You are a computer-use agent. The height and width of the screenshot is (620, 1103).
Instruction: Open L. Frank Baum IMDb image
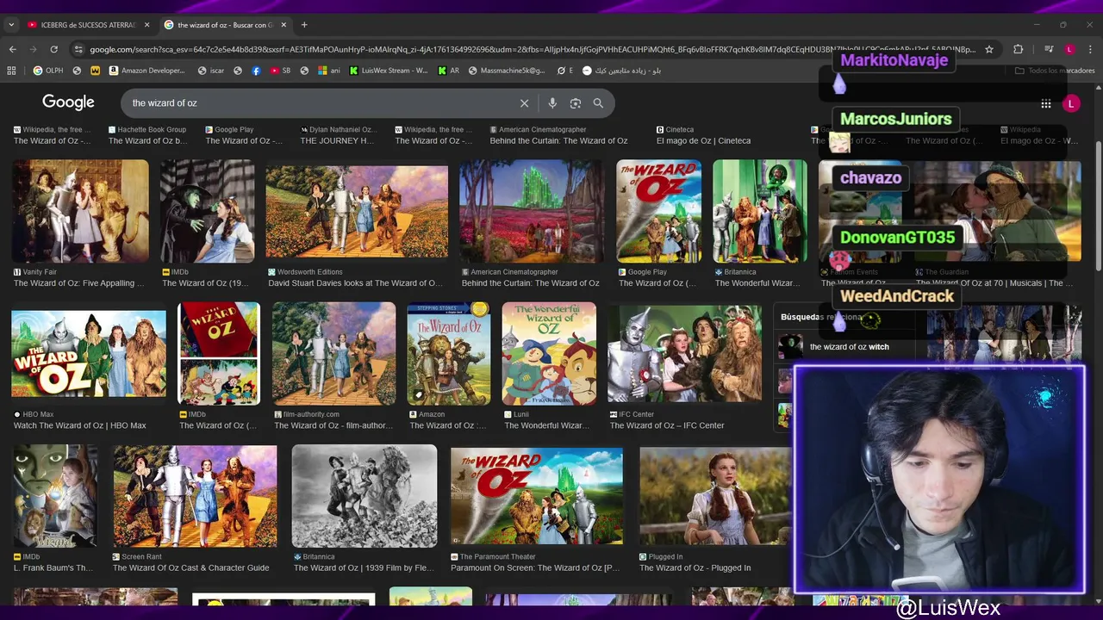click(55, 496)
